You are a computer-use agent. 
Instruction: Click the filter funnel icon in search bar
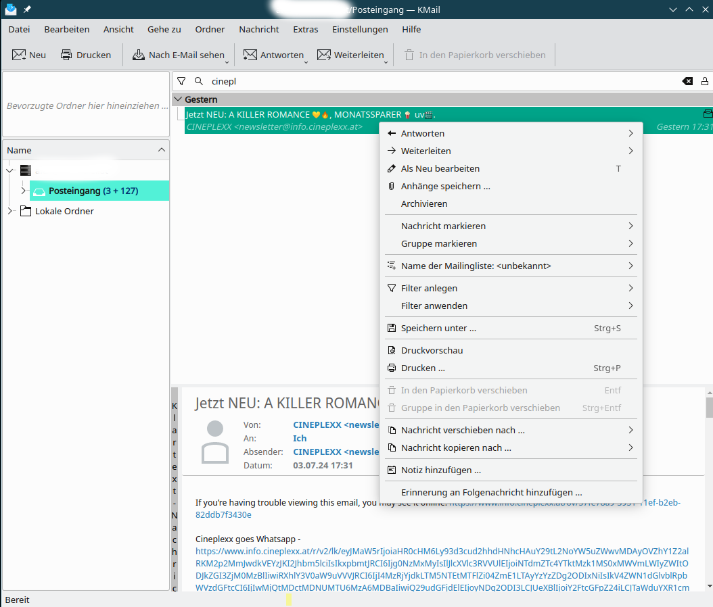[x=181, y=81]
